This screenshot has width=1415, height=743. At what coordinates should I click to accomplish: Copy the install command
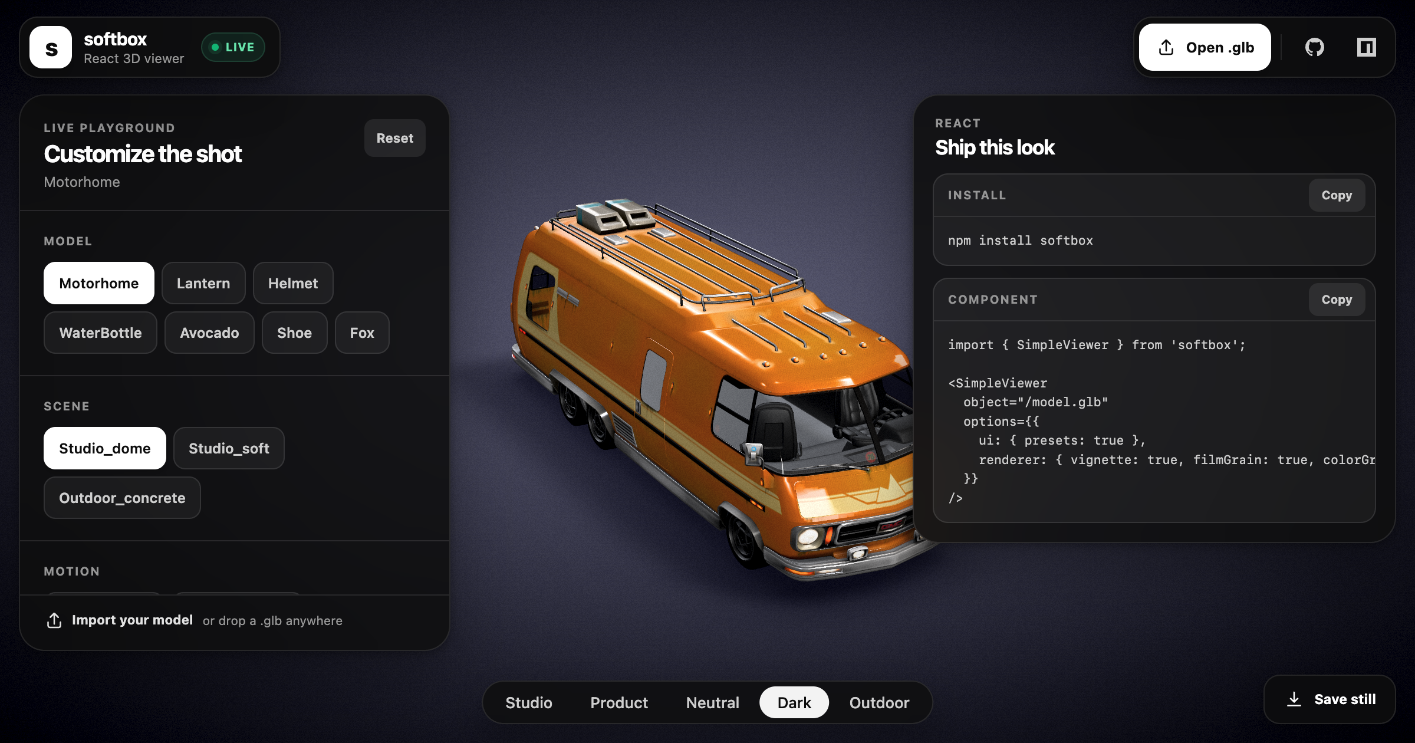(x=1337, y=195)
